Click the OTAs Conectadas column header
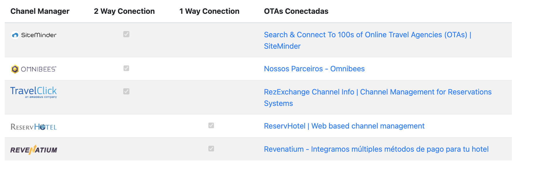This screenshot has height=169, width=533. [296, 11]
